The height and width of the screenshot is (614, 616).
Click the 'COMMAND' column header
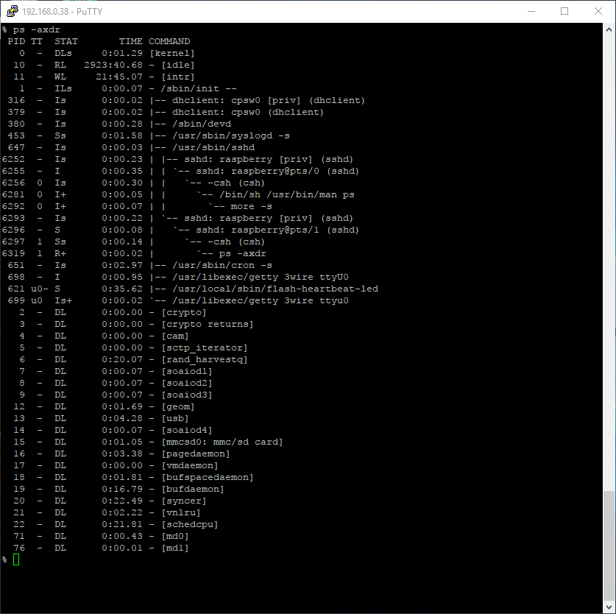click(169, 41)
